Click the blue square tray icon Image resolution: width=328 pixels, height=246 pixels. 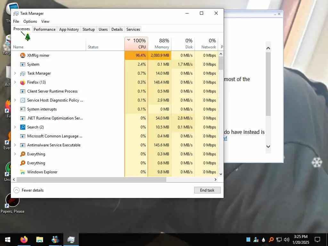[248, 240]
